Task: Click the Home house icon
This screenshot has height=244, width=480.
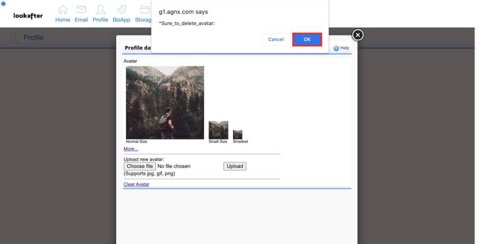Action: point(62,10)
